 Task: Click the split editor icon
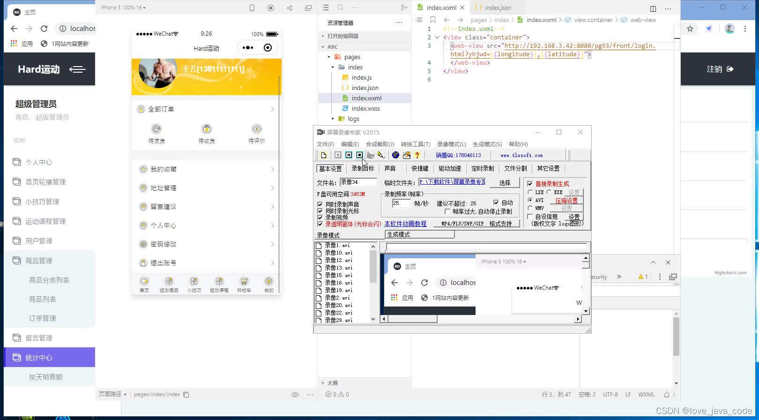653,8
